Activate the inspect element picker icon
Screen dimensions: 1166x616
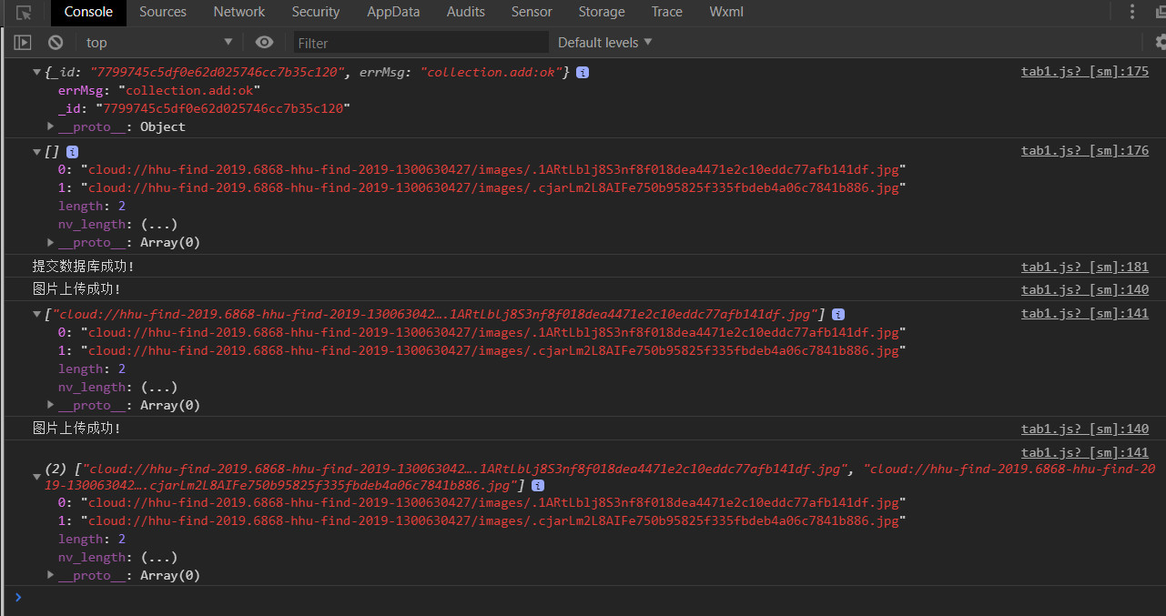(x=25, y=13)
